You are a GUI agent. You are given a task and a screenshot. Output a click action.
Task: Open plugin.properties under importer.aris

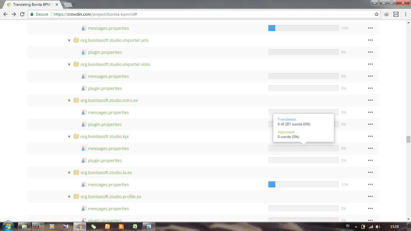tap(105, 52)
